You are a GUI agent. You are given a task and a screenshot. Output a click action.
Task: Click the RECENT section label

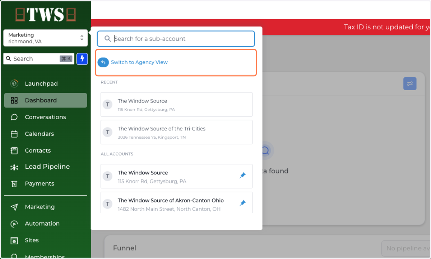click(109, 82)
